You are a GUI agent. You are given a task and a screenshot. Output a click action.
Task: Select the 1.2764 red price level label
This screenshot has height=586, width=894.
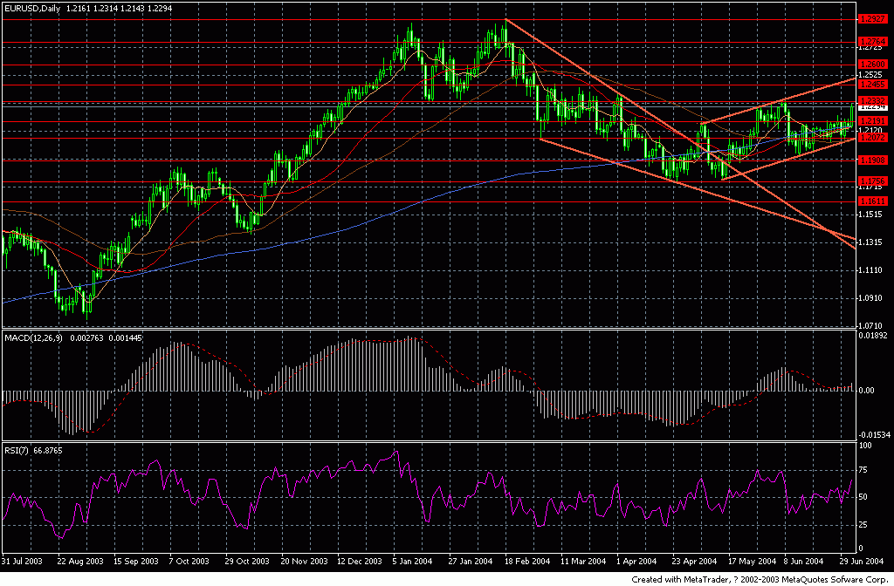[872, 42]
